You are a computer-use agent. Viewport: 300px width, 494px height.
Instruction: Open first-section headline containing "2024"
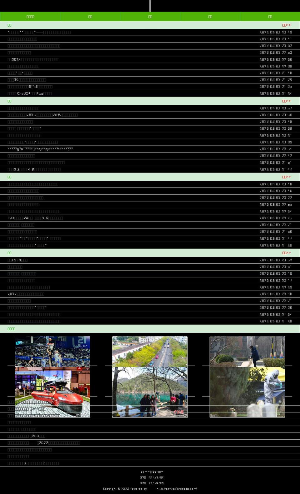pyautogui.click(x=33, y=59)
